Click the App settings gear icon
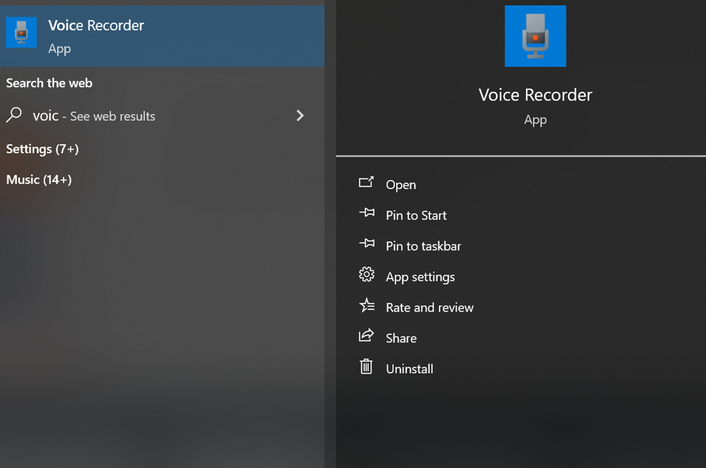 pos(367,274)
